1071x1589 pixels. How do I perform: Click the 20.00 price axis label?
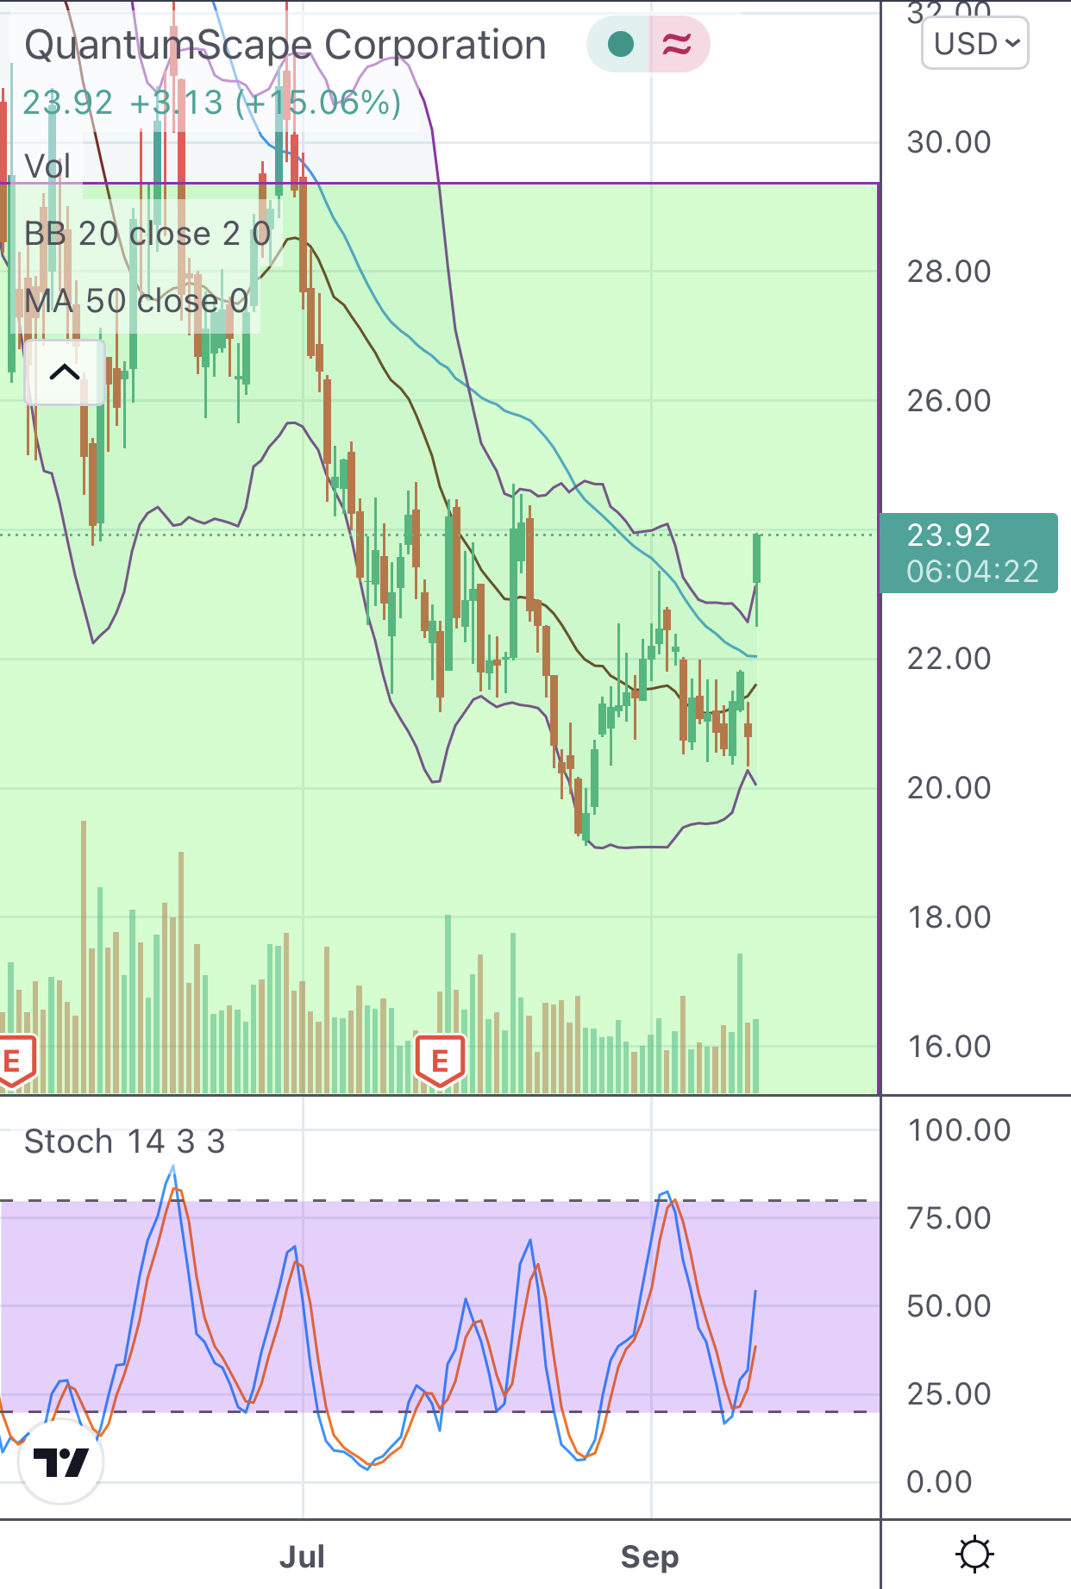(x=949, y=788)
